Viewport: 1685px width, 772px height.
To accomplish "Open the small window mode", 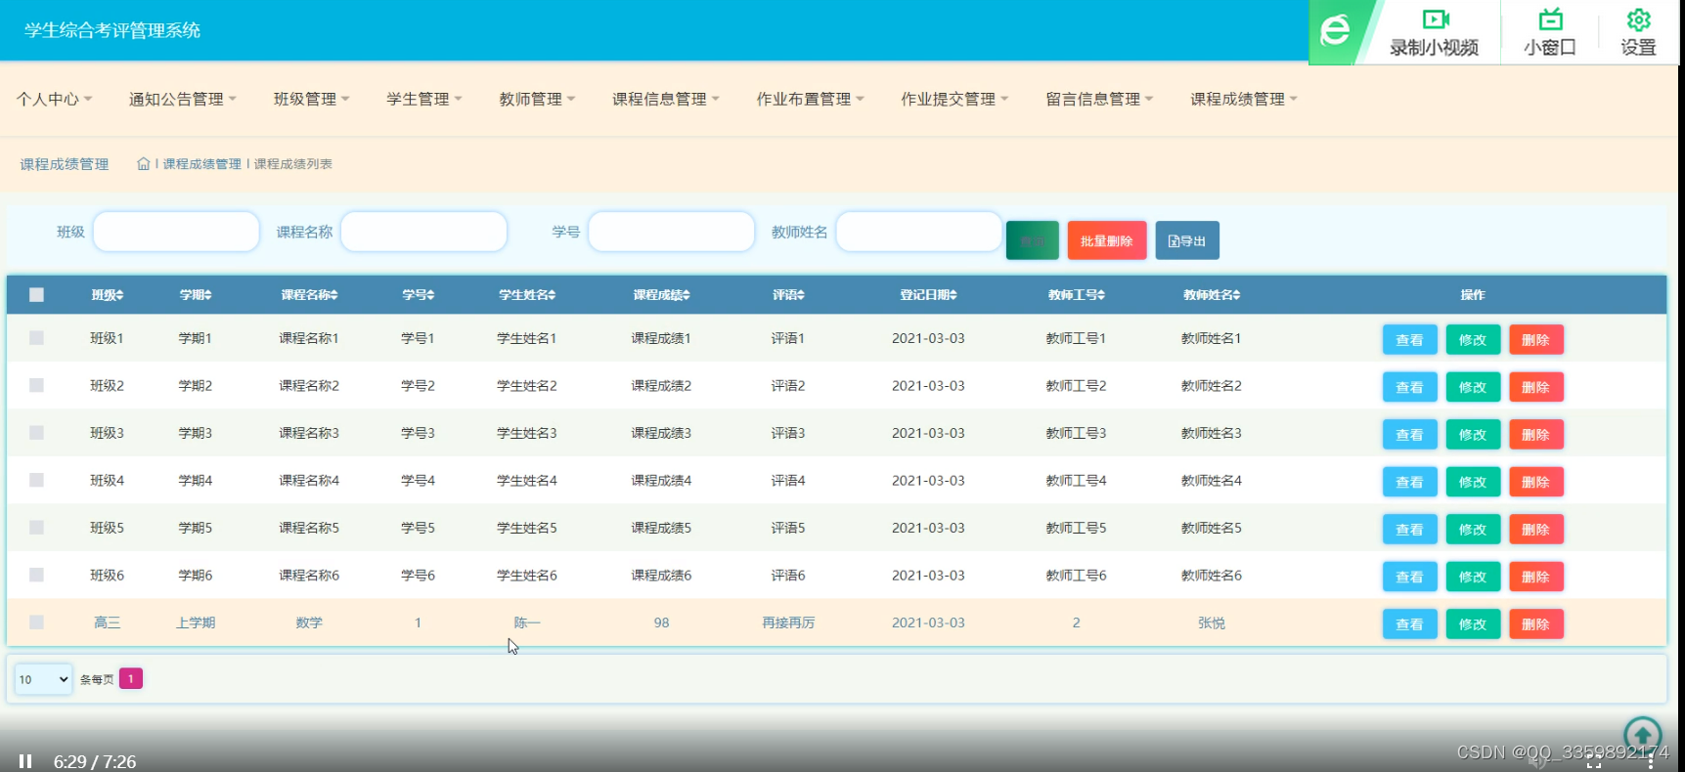I will [x=1550, y=32].
